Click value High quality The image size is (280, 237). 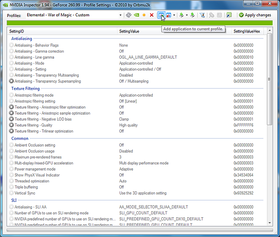(128, 125)
